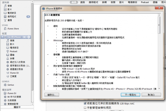Screen dimensions: 166x111
Task: Click the 取消(C) button
Action: pos(151,95)
